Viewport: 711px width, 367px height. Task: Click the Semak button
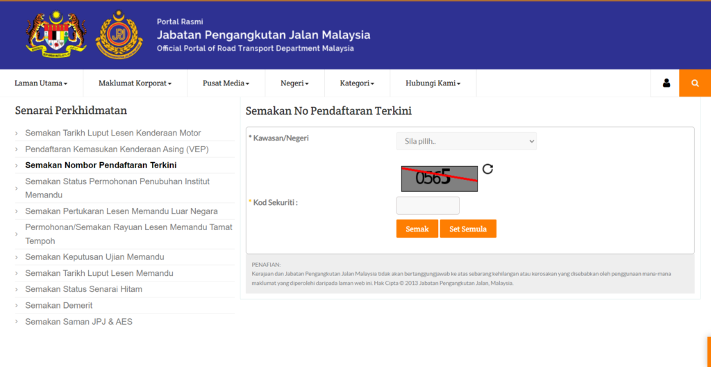coord(417,229)
